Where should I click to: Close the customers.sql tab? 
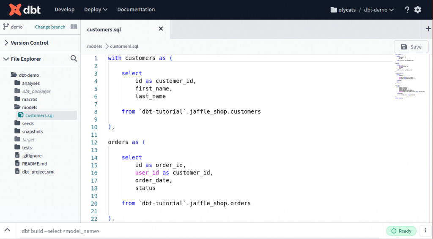pos(161,29)
